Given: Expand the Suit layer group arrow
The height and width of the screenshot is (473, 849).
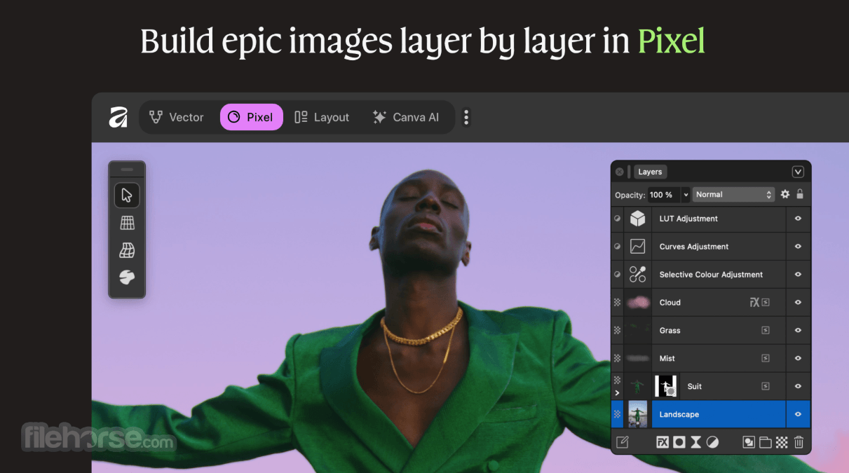Looking at the screenshot, I should (617, 393).
